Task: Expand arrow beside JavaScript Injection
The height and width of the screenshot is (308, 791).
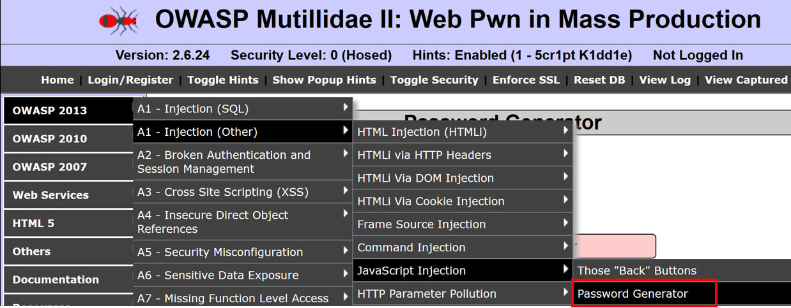Action: 565,268
